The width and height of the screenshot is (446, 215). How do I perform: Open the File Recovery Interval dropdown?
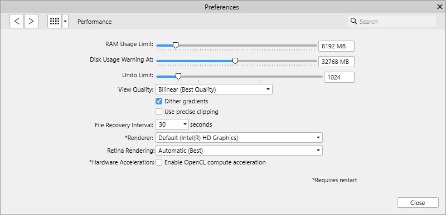click(172, 124)
